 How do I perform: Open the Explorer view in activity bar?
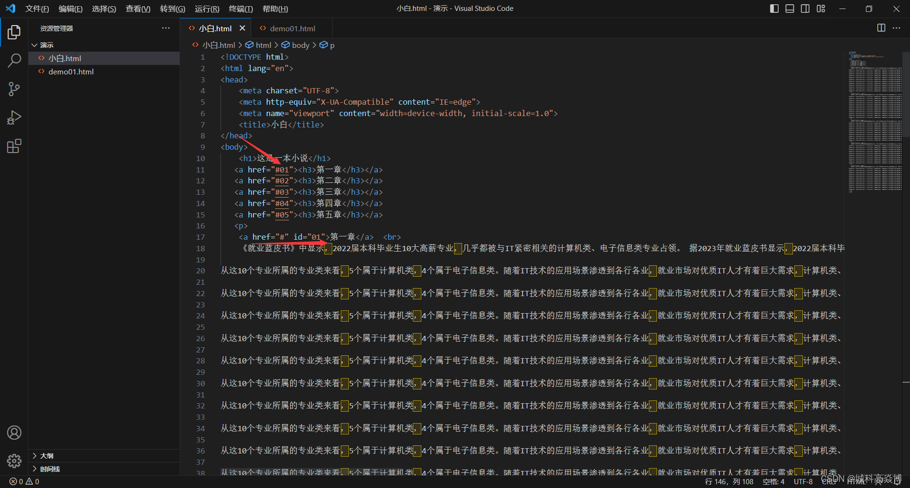[14, 32]
